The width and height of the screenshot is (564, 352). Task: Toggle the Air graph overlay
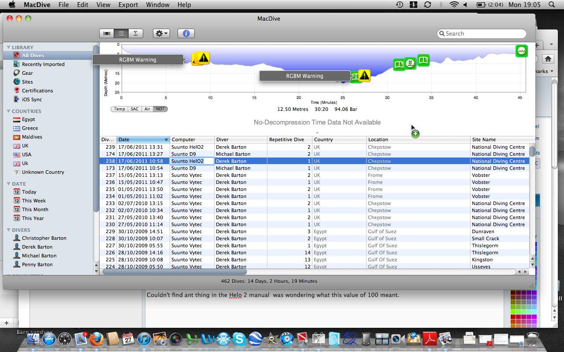pyautogui.click(x=147, y=109)
